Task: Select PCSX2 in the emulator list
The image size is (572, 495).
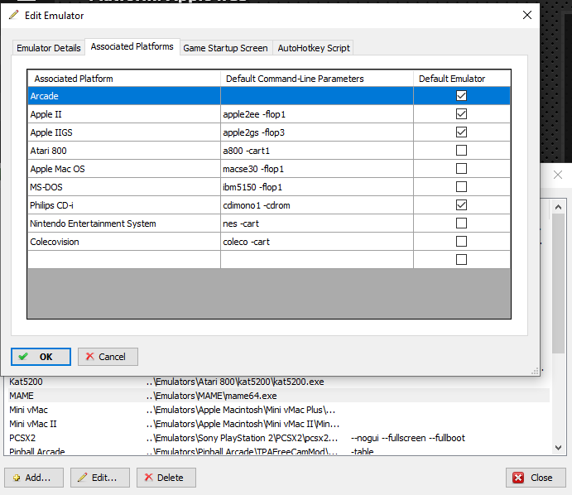Action: click(22, 438)
